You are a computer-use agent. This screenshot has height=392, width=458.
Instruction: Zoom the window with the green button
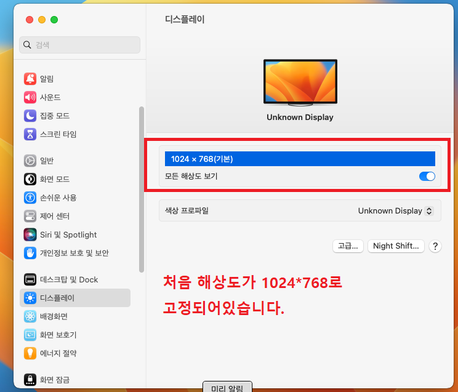54,20
